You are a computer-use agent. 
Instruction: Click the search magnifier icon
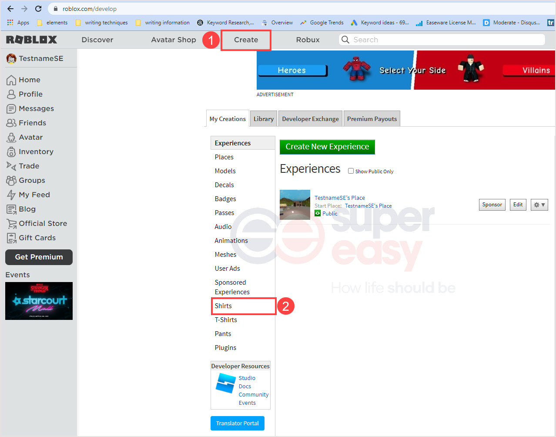pos(345,40)
